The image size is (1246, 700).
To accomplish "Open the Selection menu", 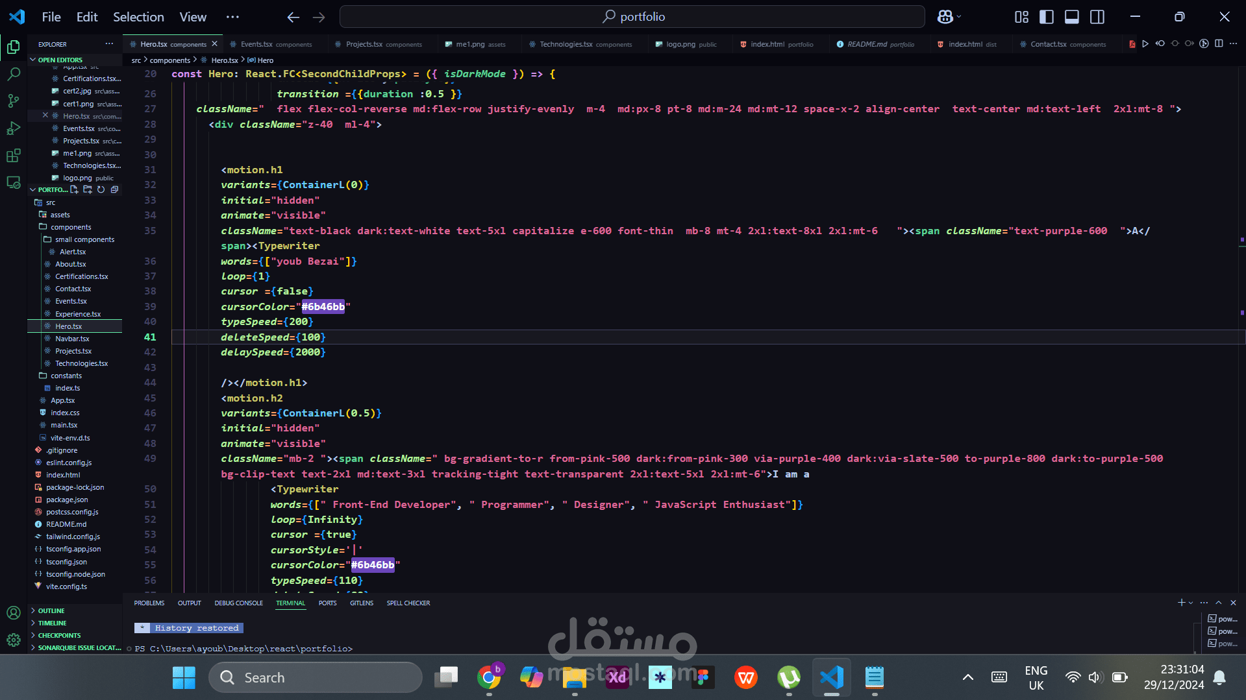I will tap(138, 17).
